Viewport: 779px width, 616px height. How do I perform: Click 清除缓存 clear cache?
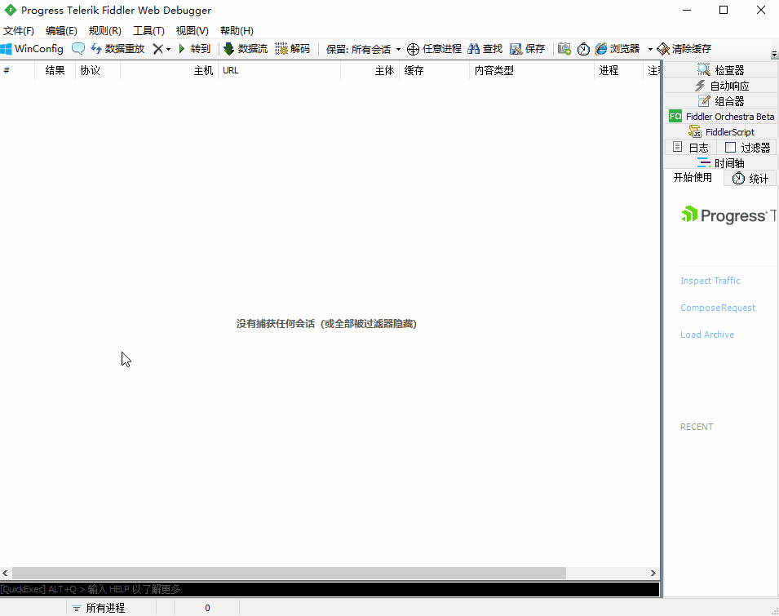click(684, 49)
